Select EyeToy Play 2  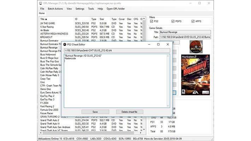[x=47, y=96]
